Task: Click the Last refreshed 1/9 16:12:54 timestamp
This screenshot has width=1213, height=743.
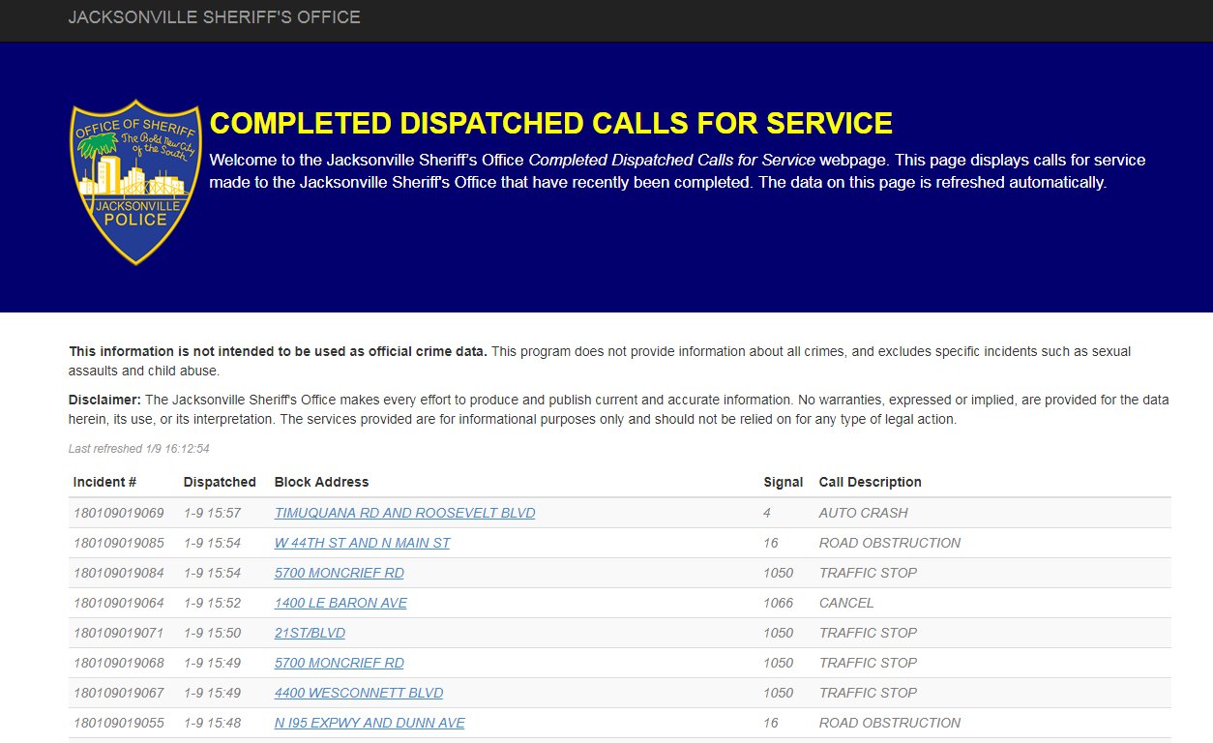Action: pos(139,449)
